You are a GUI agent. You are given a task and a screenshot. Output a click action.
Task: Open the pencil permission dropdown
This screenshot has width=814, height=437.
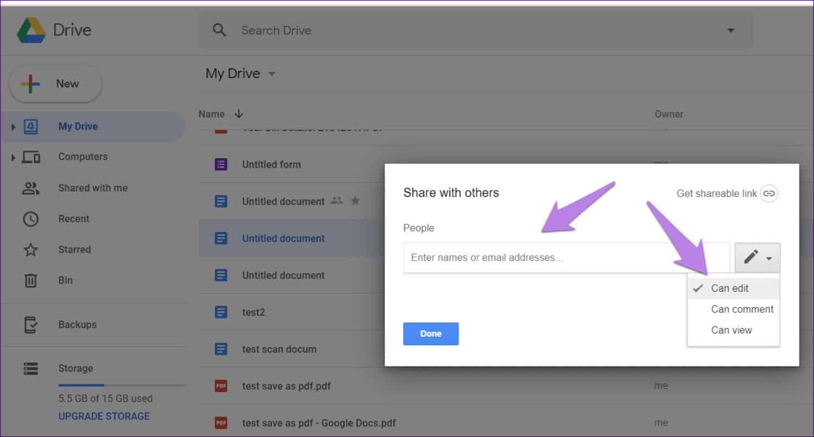758,258
